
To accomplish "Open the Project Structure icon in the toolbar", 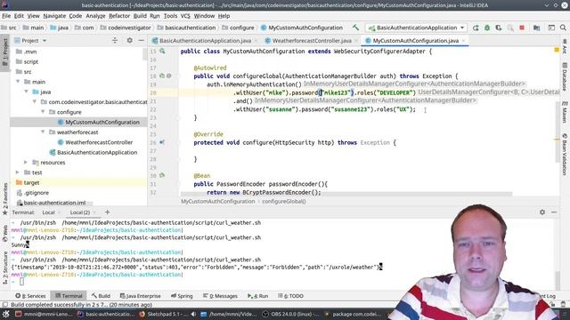I will 536,28.
